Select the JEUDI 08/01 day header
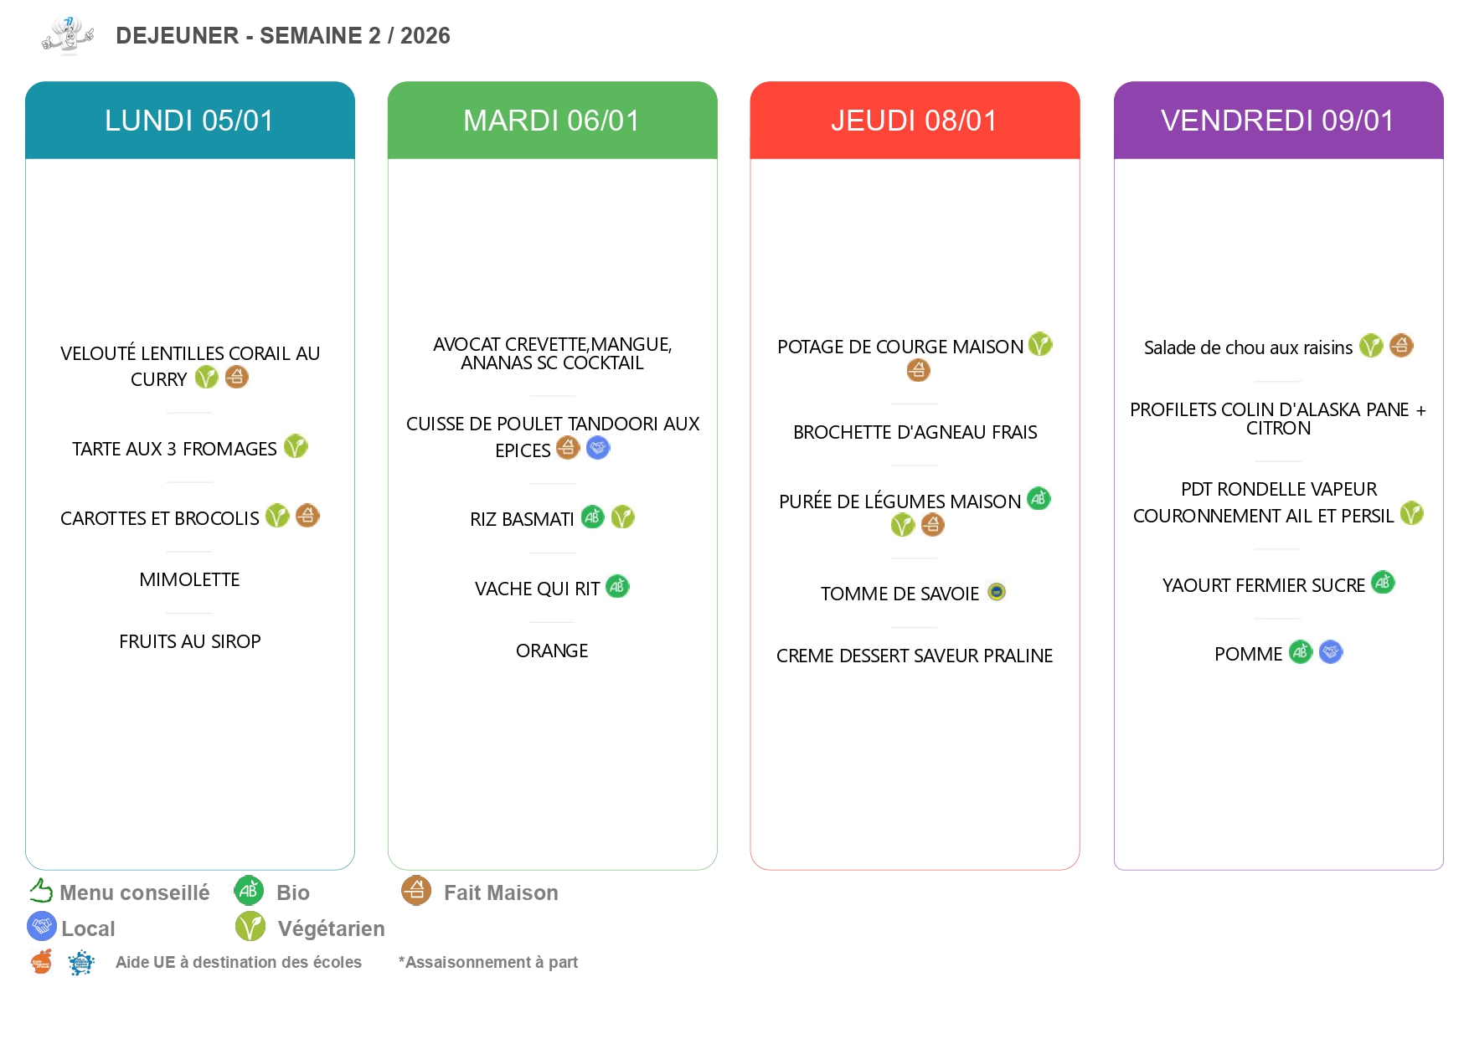 (915, 121)
